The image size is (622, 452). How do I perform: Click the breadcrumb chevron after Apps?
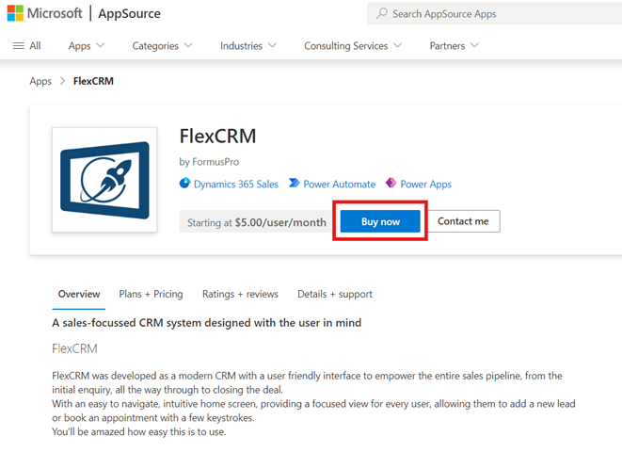point(63,81)
